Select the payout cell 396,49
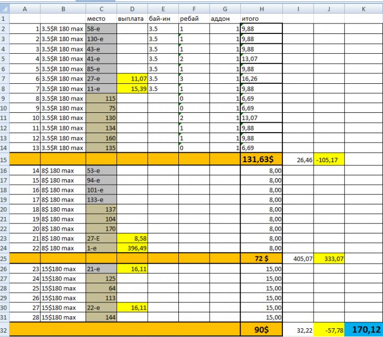The width and height of the screenshot is (383, 337). [x=132, y=248]
